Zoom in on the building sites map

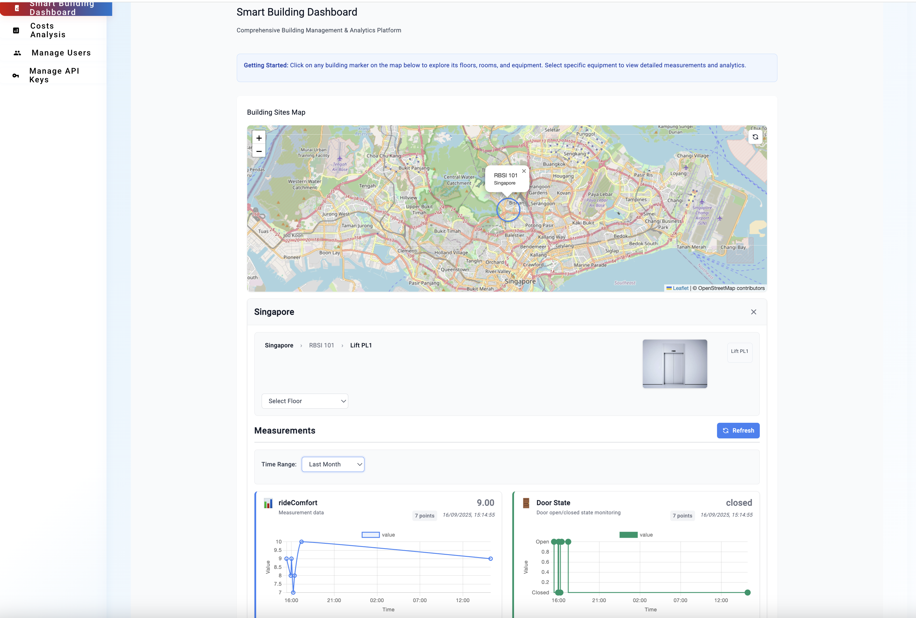pyautogui.click(x=258, y=138)
